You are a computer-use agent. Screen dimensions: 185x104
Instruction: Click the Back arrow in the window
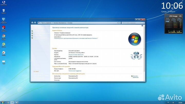pyautogui.click(x=32, y=23)
